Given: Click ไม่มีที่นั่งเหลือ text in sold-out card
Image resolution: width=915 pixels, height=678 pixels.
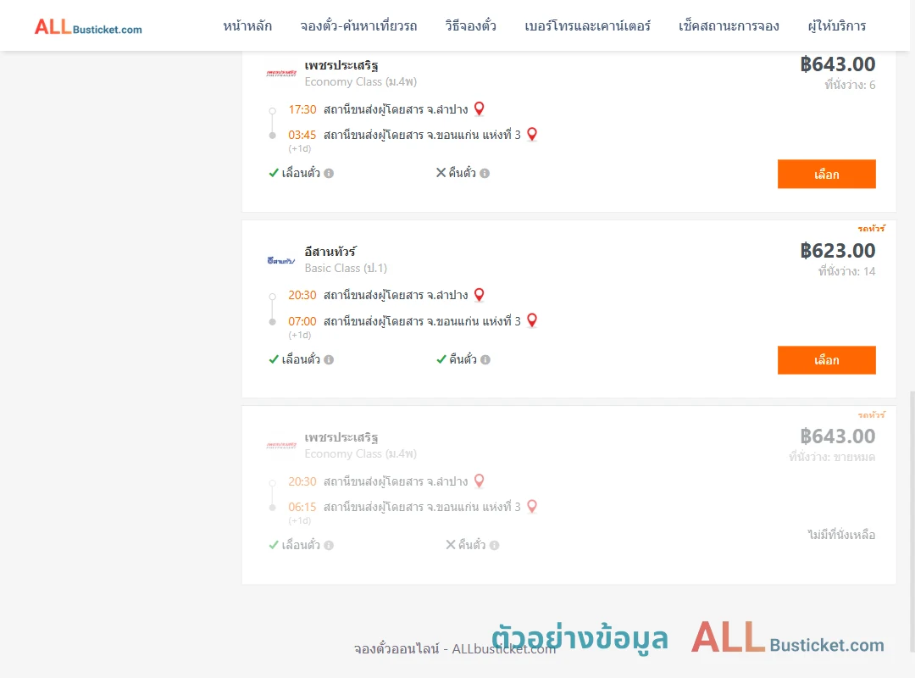Looking at the screenshot, I should tap(841, 534).
